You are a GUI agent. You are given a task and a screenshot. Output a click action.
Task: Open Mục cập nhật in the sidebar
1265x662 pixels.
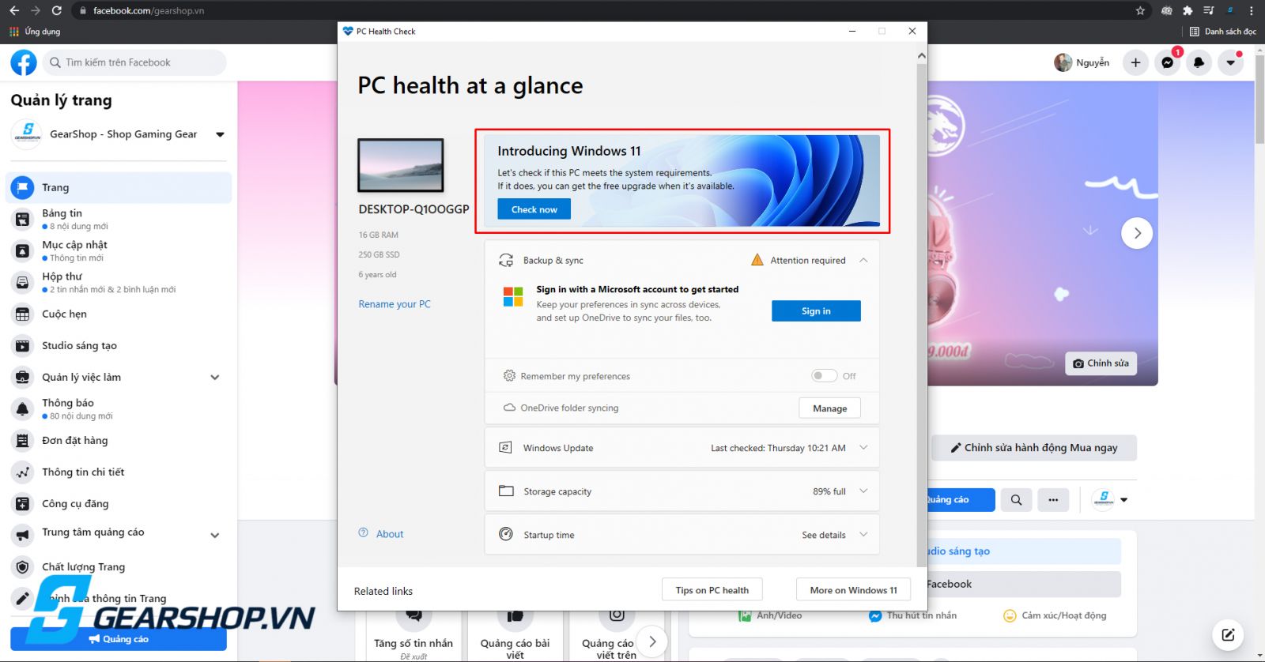[x=119, y=250]
